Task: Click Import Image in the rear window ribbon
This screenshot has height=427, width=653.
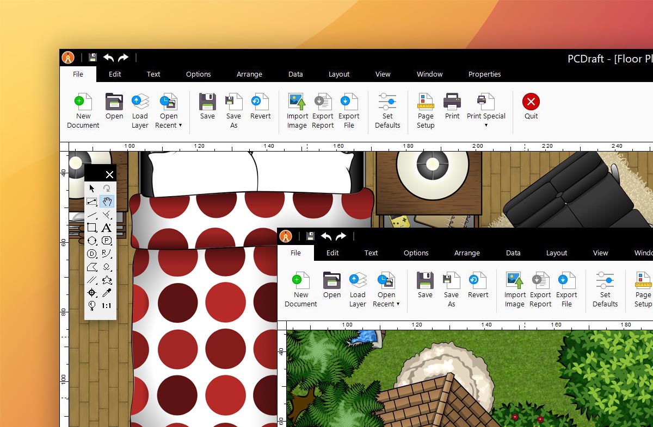Action: [297, 111]
